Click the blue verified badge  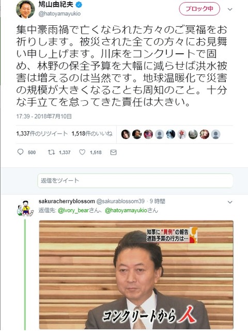(79, 5)
